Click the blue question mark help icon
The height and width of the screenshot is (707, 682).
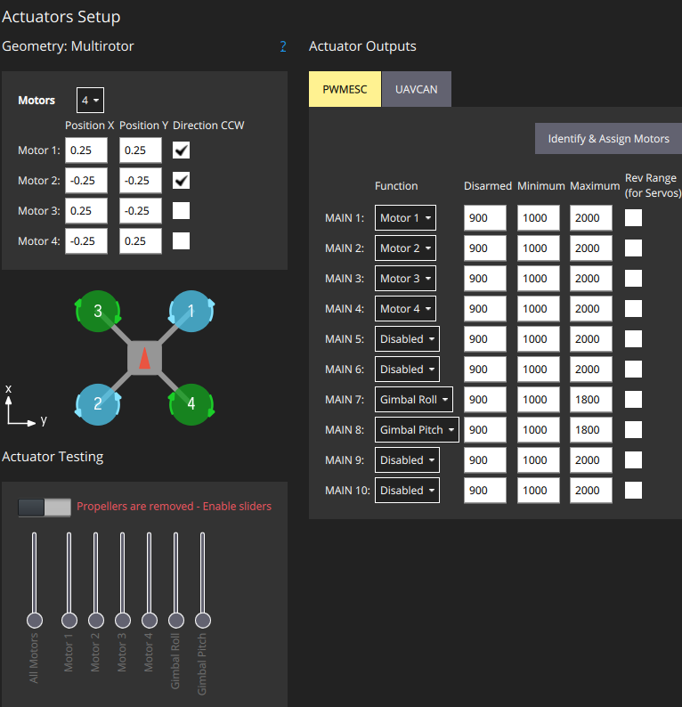(283, 46)
